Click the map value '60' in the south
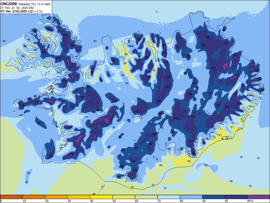Screen dimensions: 270x203 click(x=161, y=165)
